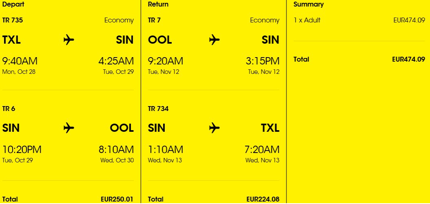
Task: Select the Depart section heading
Action: (x=13, y=4)
